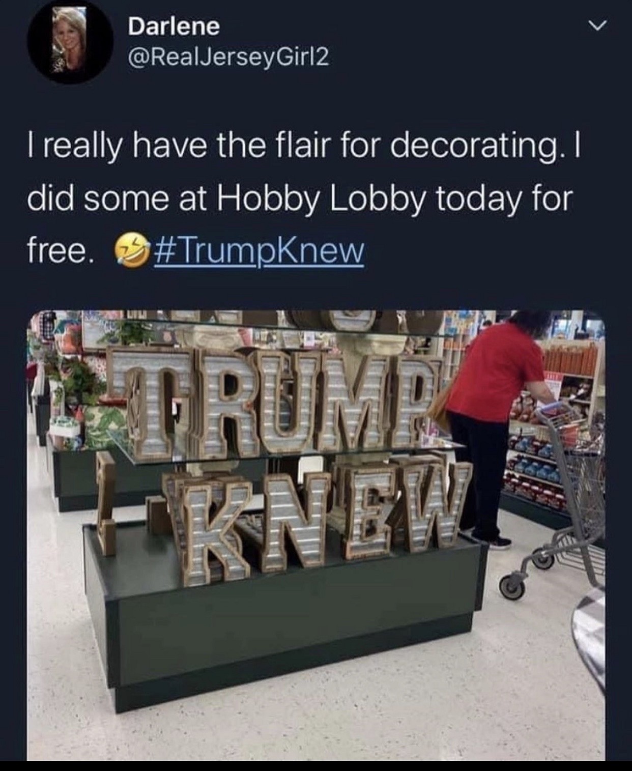Click the display name Darlene
Viewport: 632px width, 771px height.
point(174,26)
